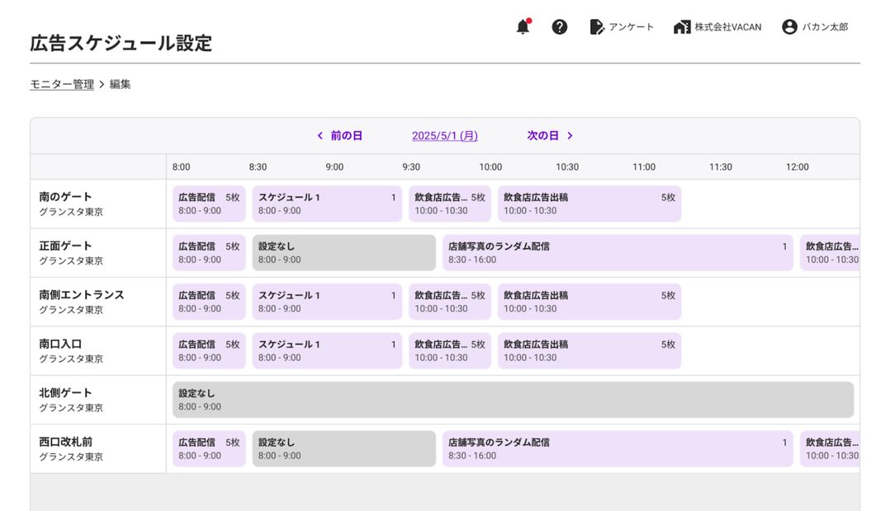Select 飲食店広告... block at end of 正面ゲート row
890x511 pixels.
830,253
